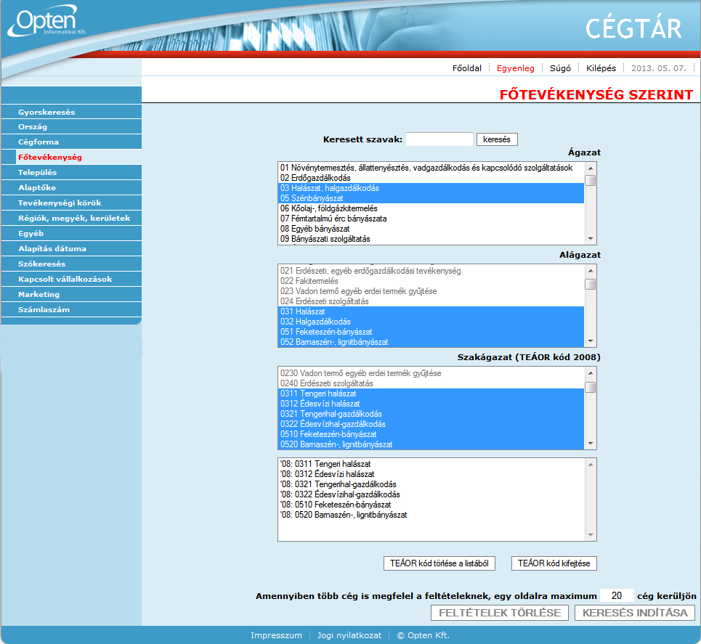Click the Opten logo

coord(47,20)
